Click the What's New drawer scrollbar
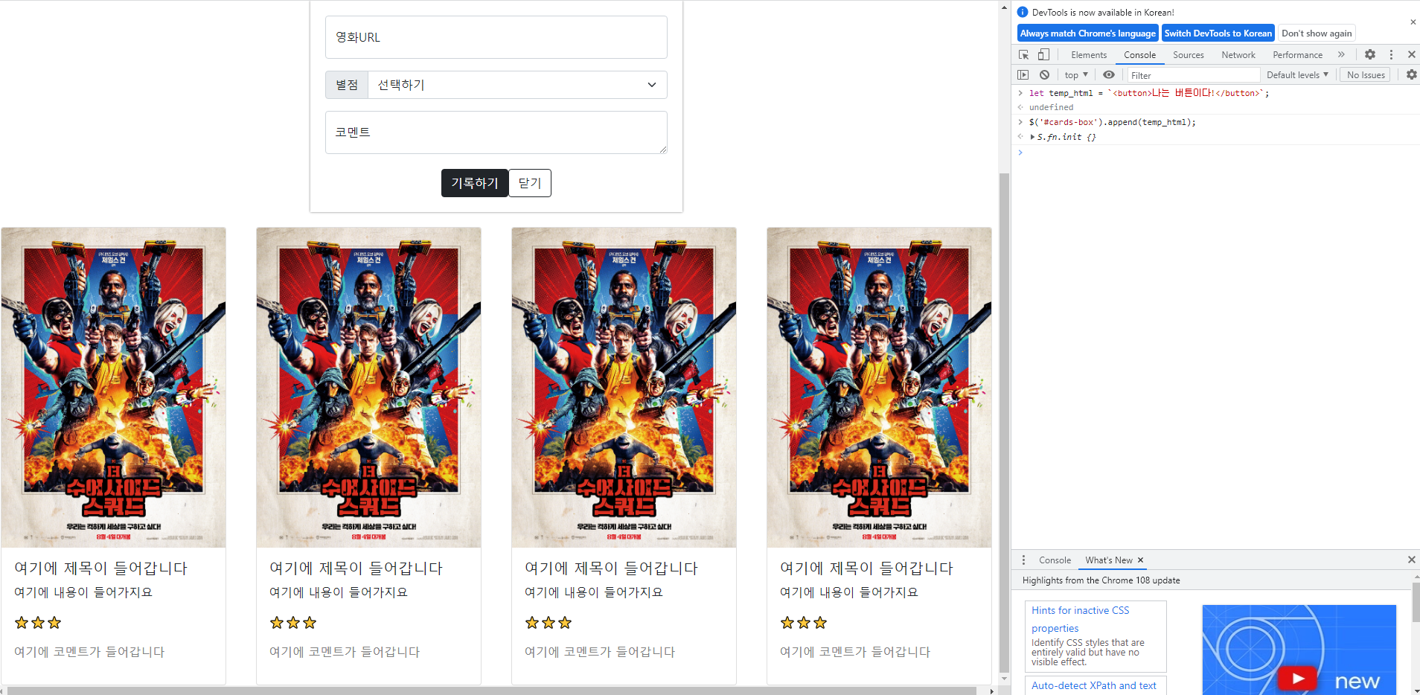1420x695 pixels. 1416,603
